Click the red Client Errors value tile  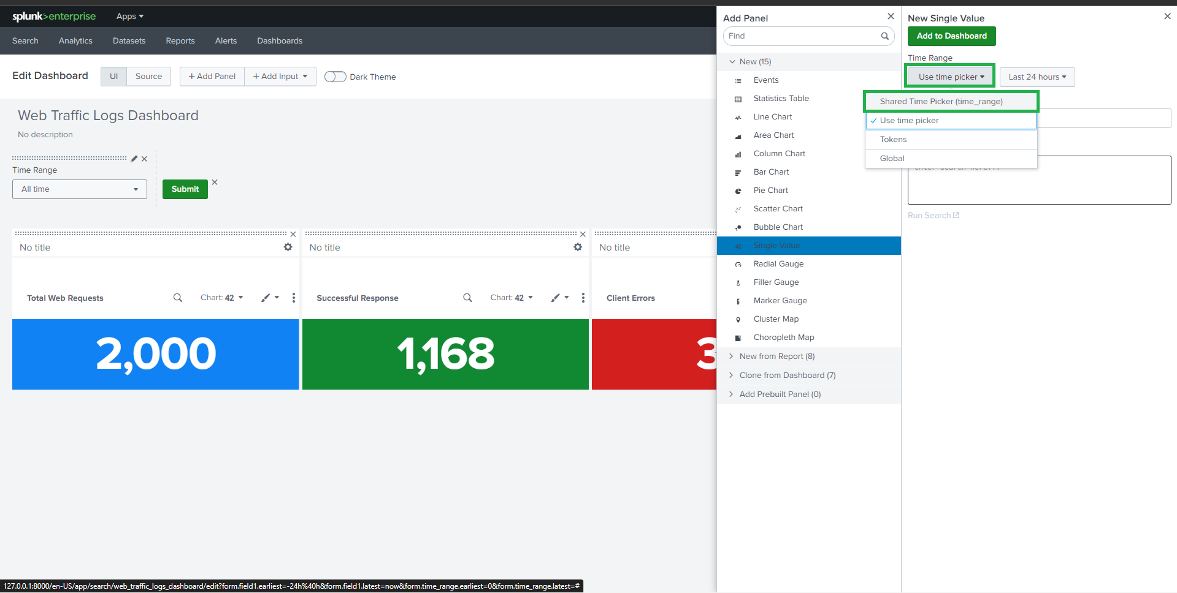tap(654, 354)
